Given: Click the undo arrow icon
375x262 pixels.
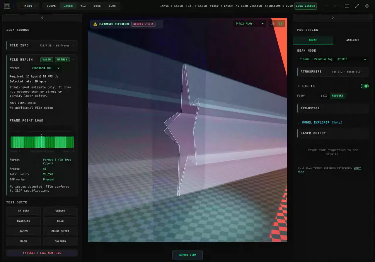Looking at the screenshot, I should pos(326,6).
